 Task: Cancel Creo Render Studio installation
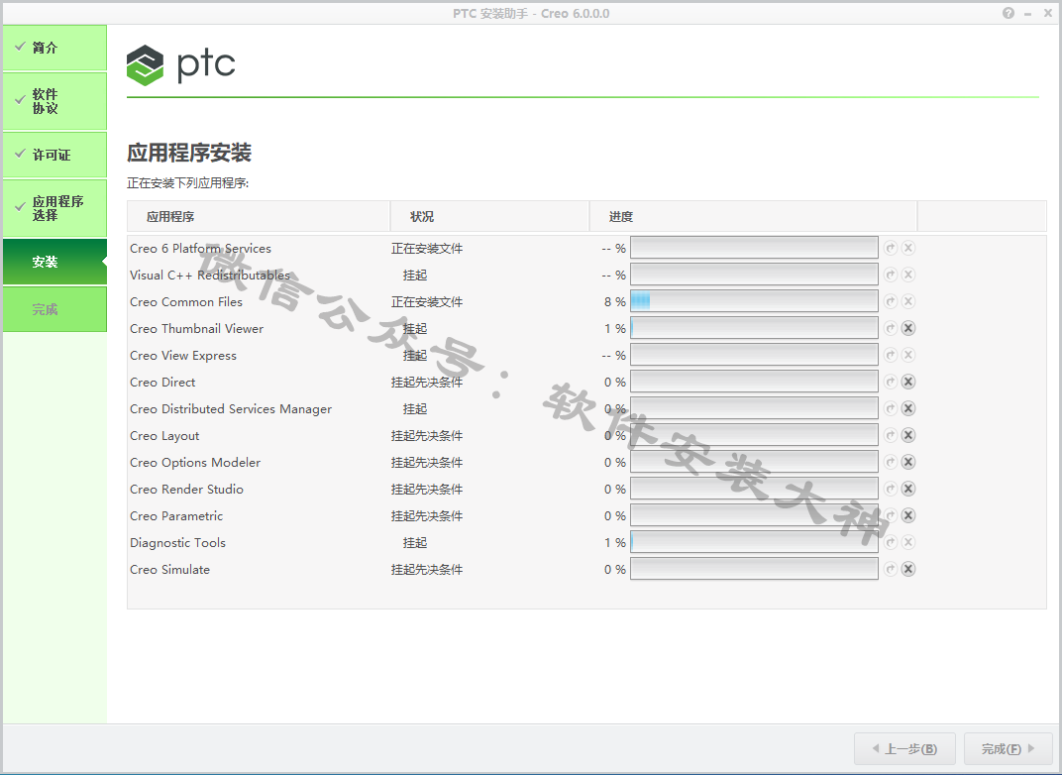coord(908,490)
